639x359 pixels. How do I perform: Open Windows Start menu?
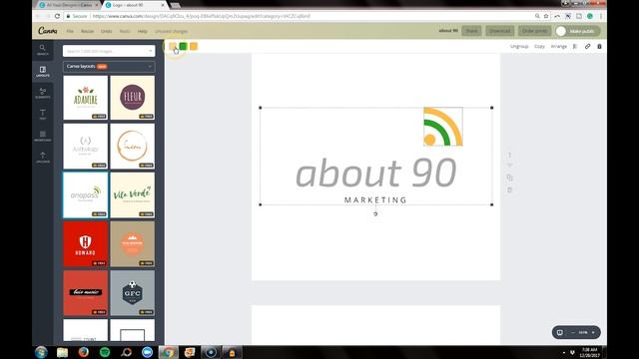[x=41, y=352]
